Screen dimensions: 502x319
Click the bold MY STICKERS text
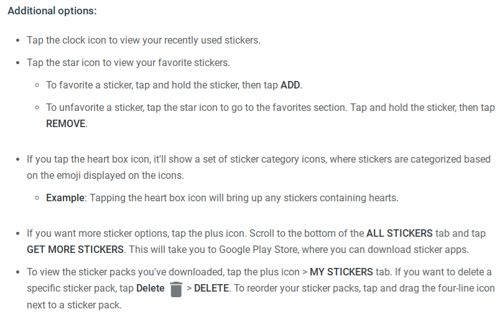pos(342,272)
